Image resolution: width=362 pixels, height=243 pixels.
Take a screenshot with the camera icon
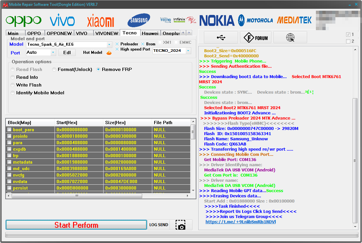181,225
